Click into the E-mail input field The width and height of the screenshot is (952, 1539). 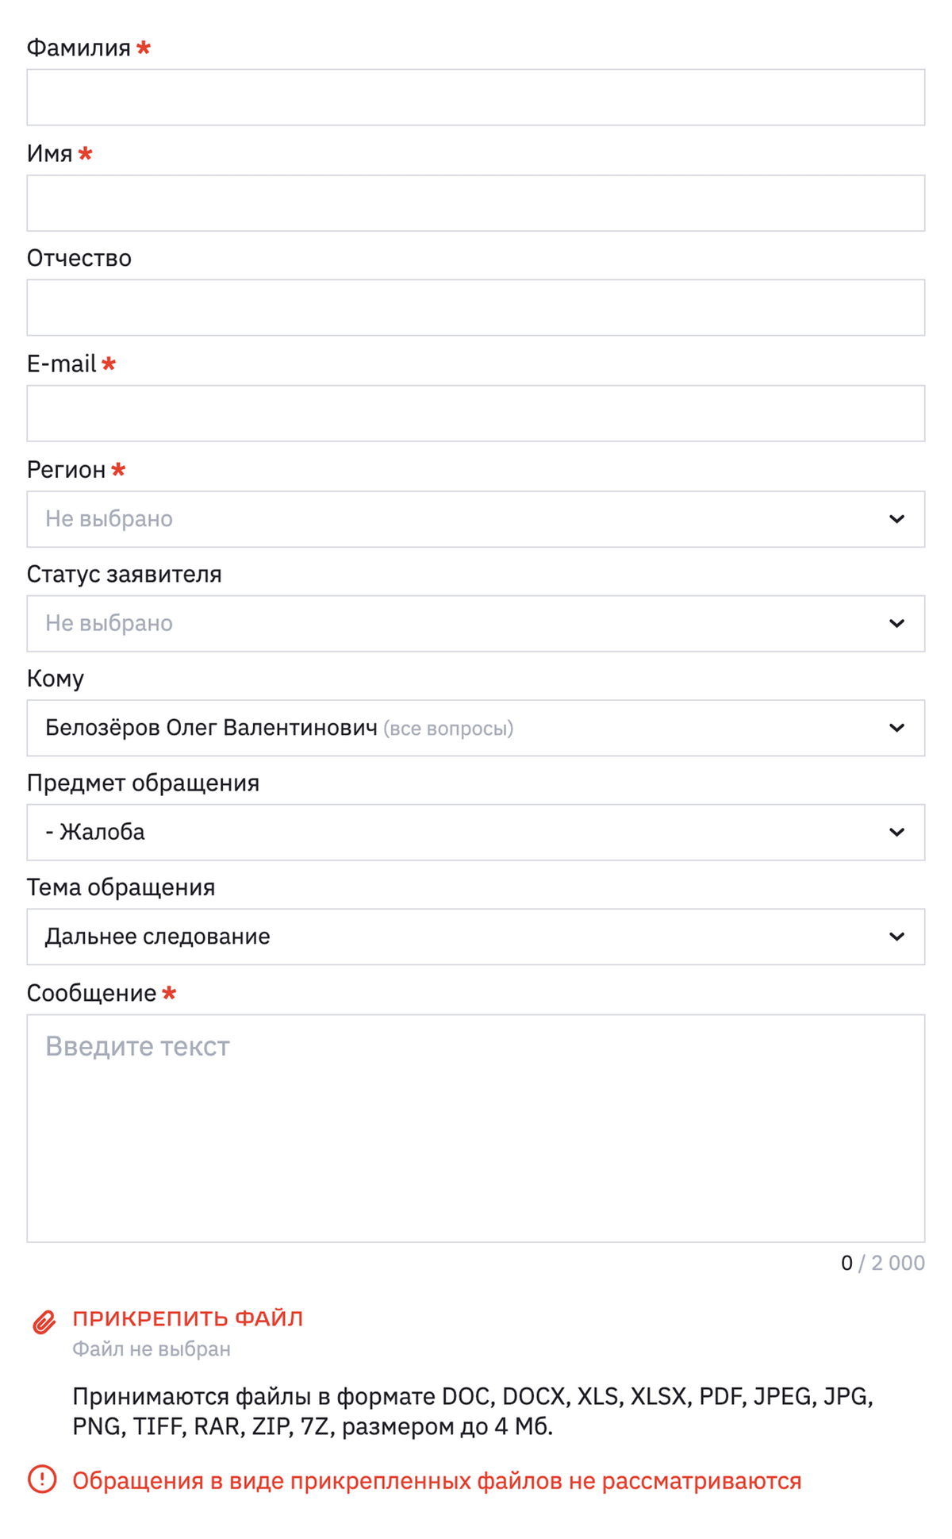click(476, 414)
